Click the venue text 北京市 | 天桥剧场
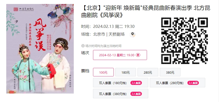The image size is (219, 102). [x=109, y=34]
